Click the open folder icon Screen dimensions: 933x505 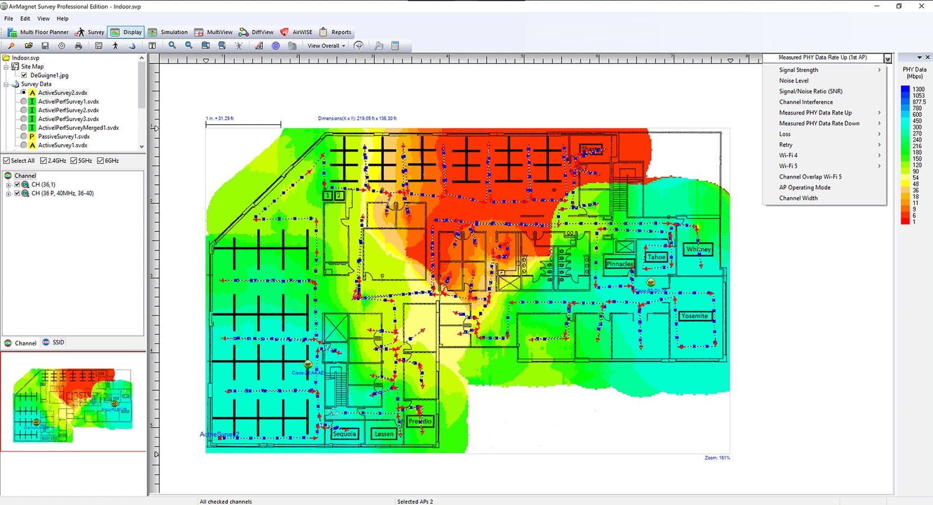coord(29,46)
